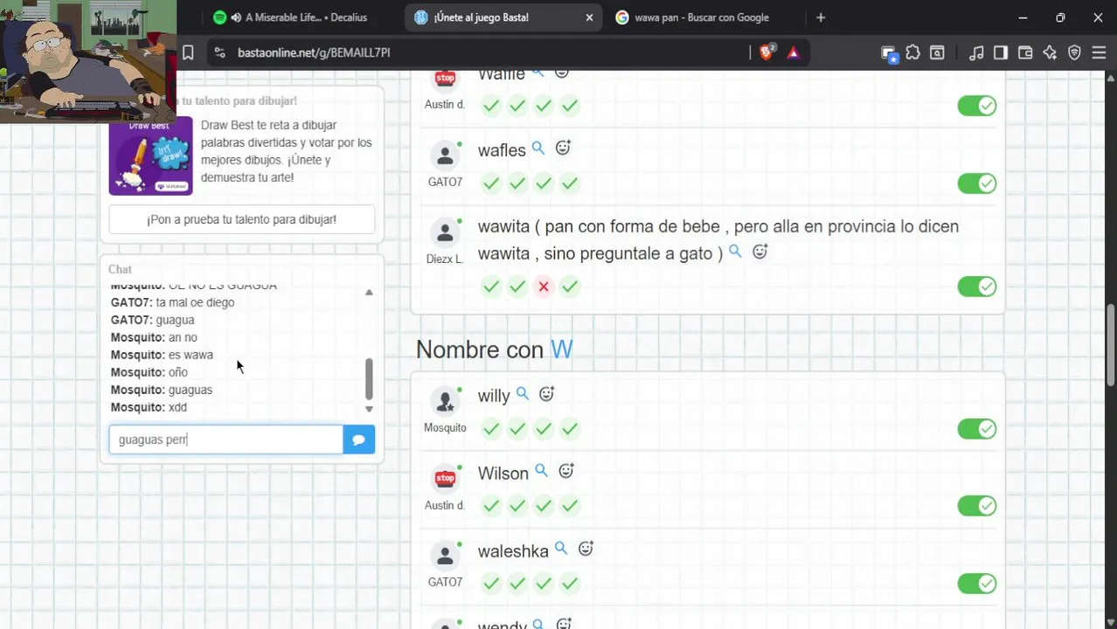Click the red X vote on wawita
Viewport: 1117px width, 629px height.
[x=544, y=287]
